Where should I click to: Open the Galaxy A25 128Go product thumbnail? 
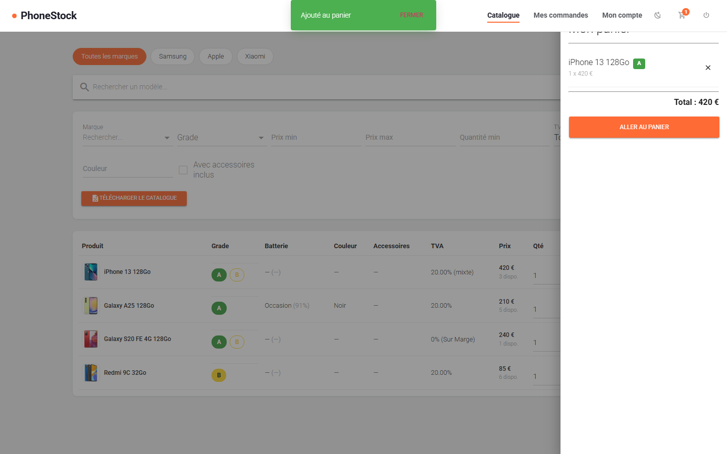[91, 306]
